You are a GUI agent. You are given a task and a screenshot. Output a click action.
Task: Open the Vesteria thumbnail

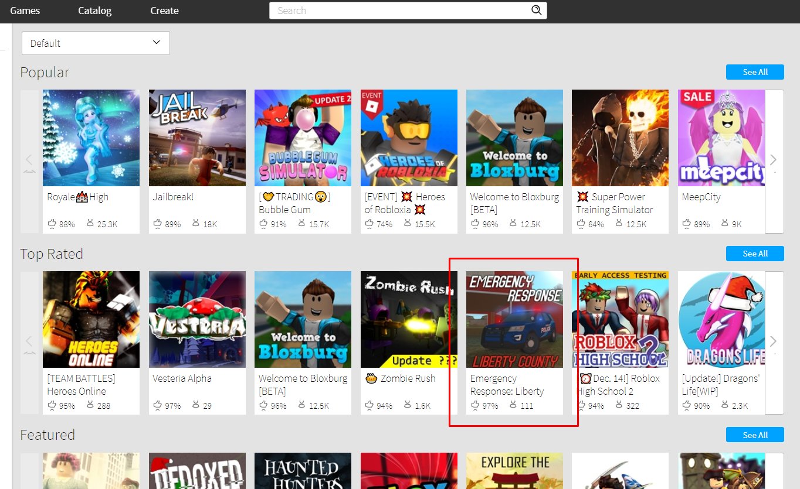click(197, 319)
